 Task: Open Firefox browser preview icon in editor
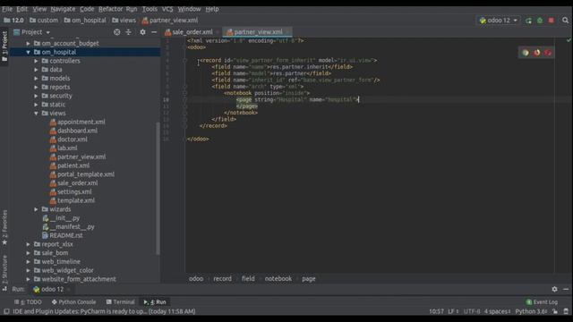[x=536, y=53]
